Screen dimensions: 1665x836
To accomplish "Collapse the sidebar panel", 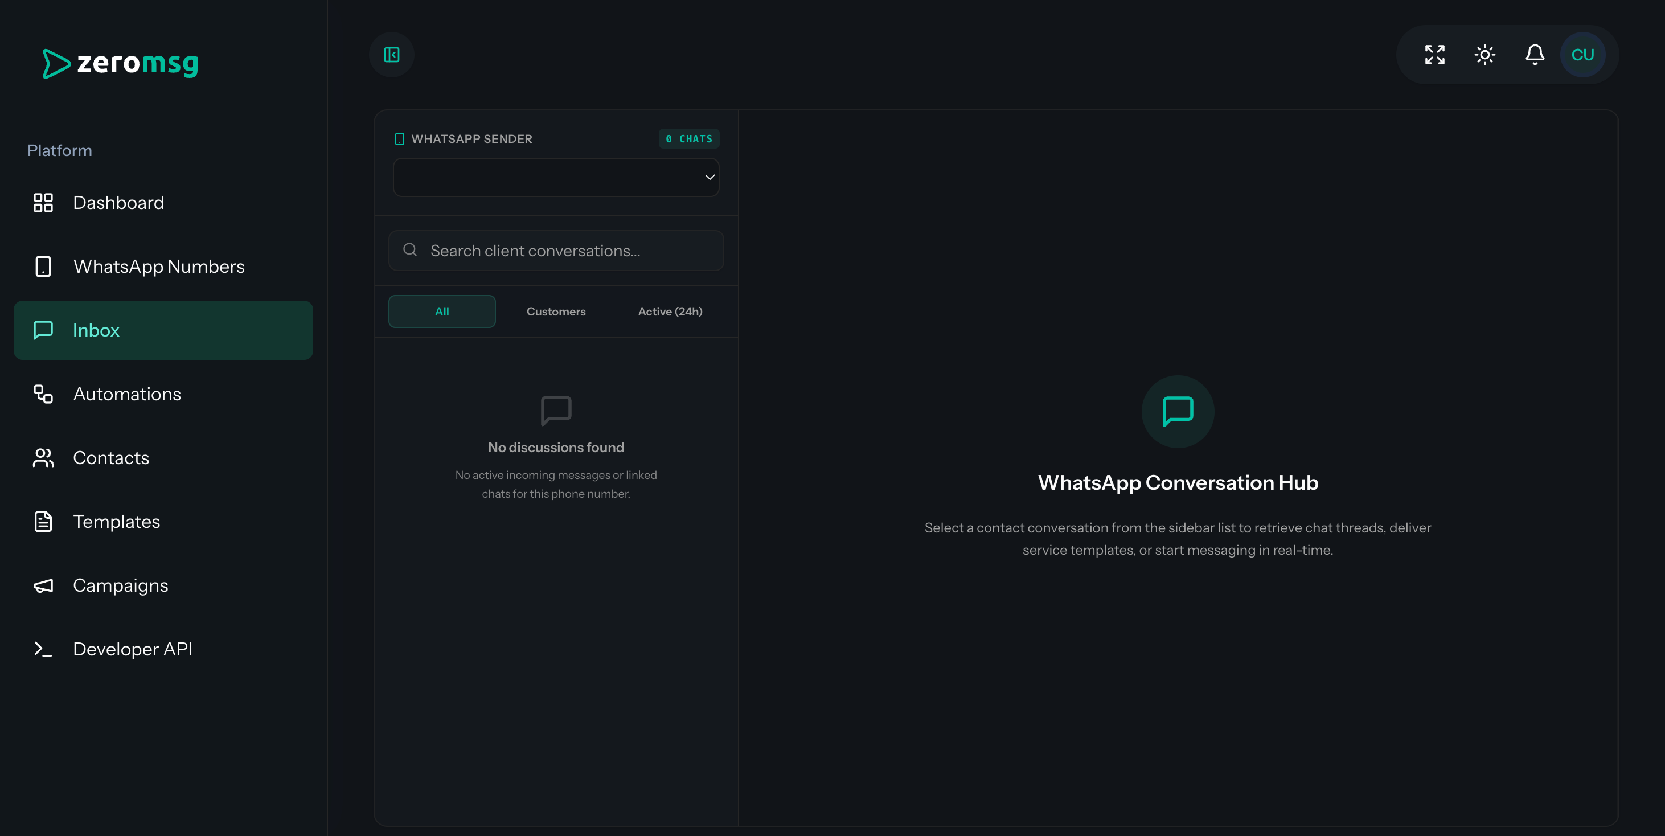I will tap(392, 55).
